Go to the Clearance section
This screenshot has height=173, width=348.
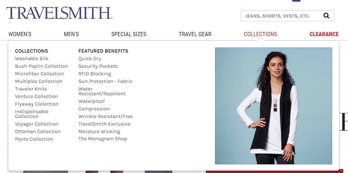coord(324,34)
